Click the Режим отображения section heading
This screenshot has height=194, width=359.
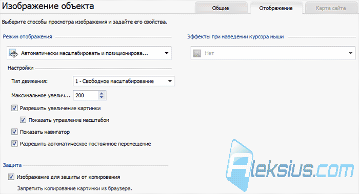point(28,36)
